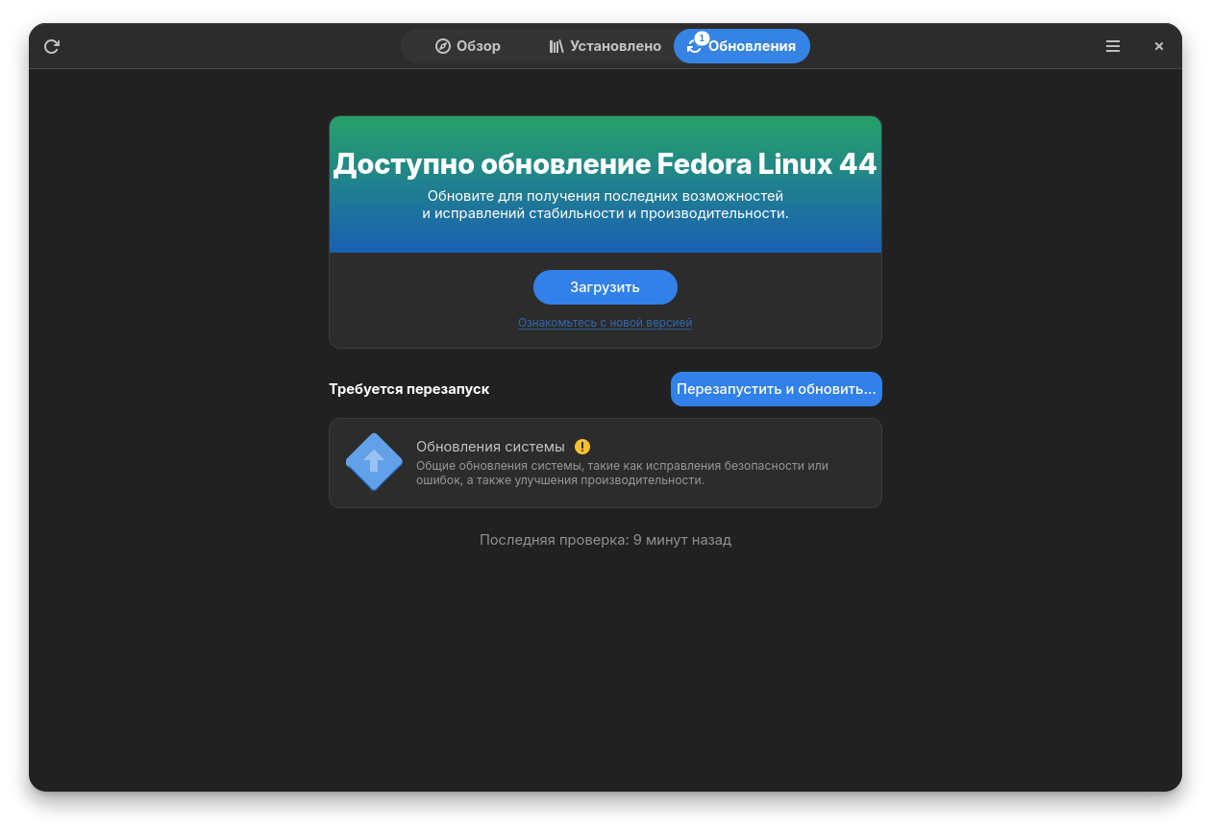
Task: Click the Загрузить button
Action: 605,287
